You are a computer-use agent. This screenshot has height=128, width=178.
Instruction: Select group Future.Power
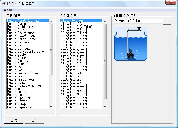tap(28, 101)
